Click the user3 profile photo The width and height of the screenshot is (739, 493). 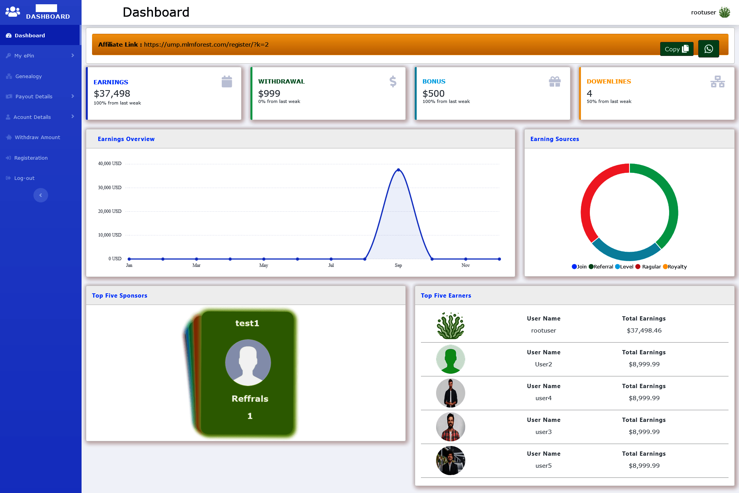tap(450, 427)
